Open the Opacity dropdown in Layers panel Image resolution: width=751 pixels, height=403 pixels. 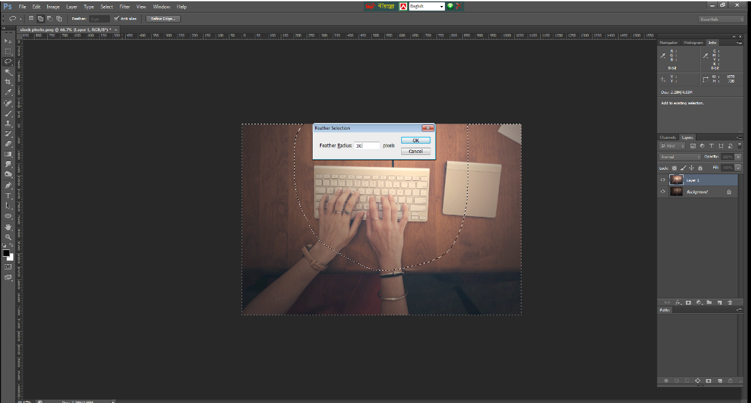[738, 156]
